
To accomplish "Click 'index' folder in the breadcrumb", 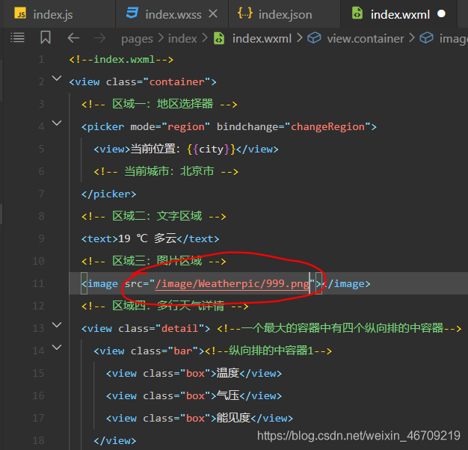I will 182,38.
